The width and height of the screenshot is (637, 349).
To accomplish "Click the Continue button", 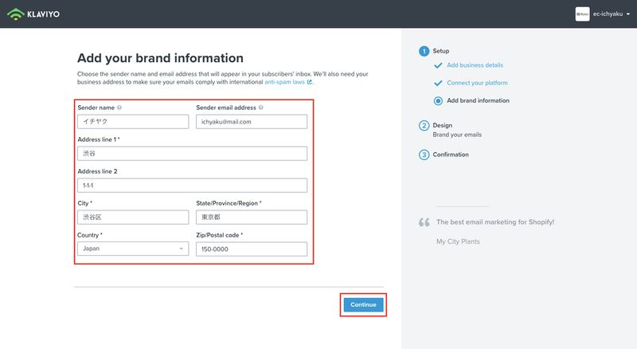I will pos(363,304).
